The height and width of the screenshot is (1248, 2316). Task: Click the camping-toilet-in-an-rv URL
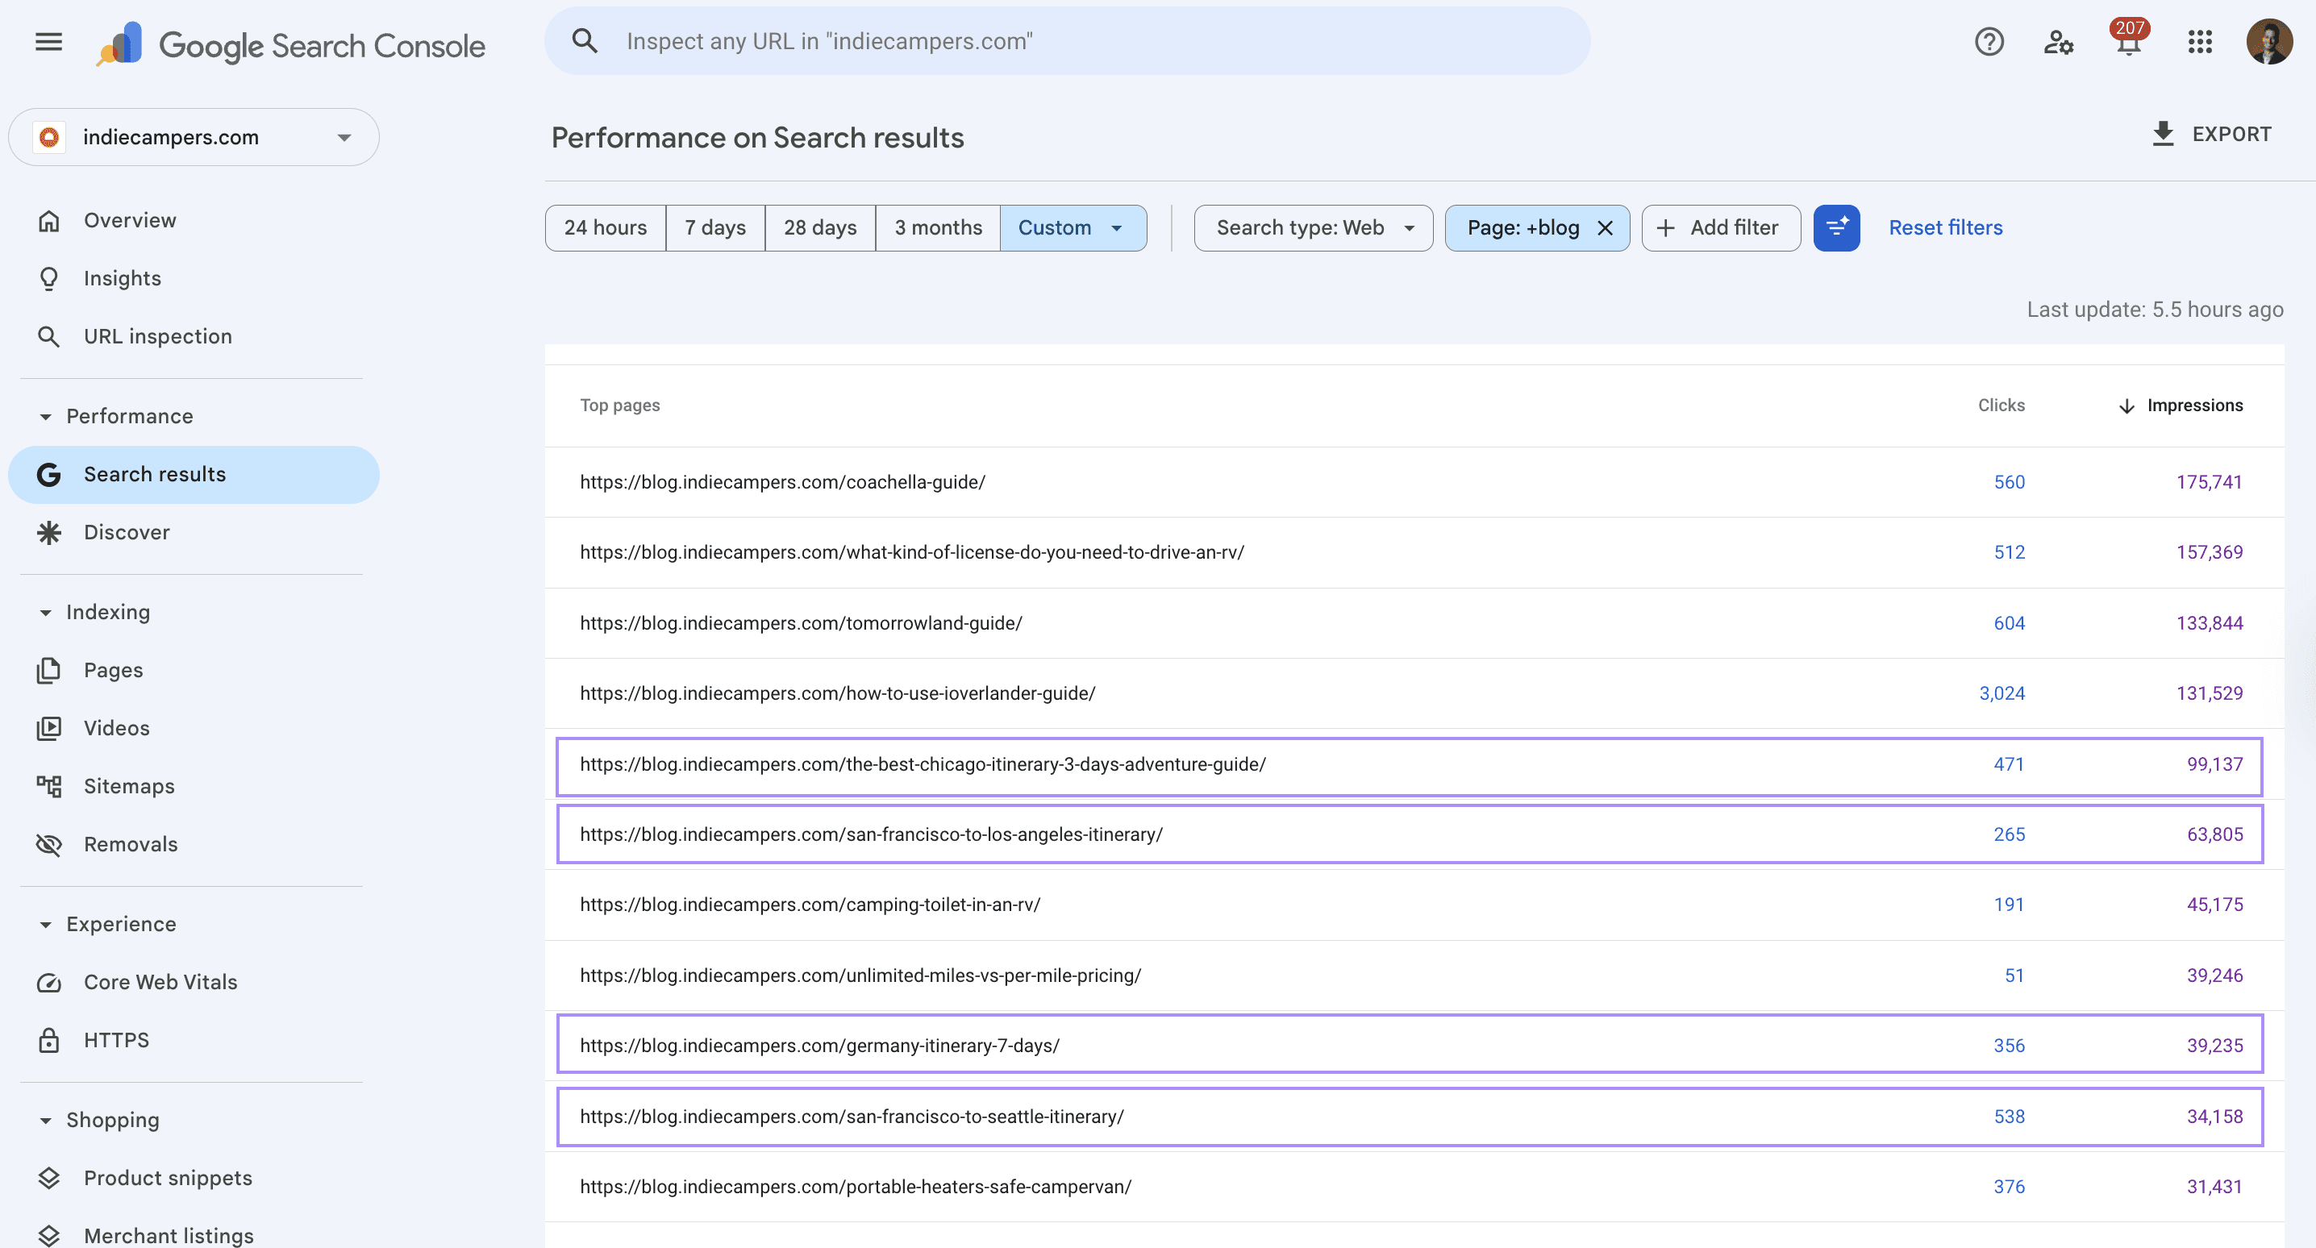click(810, 905)
